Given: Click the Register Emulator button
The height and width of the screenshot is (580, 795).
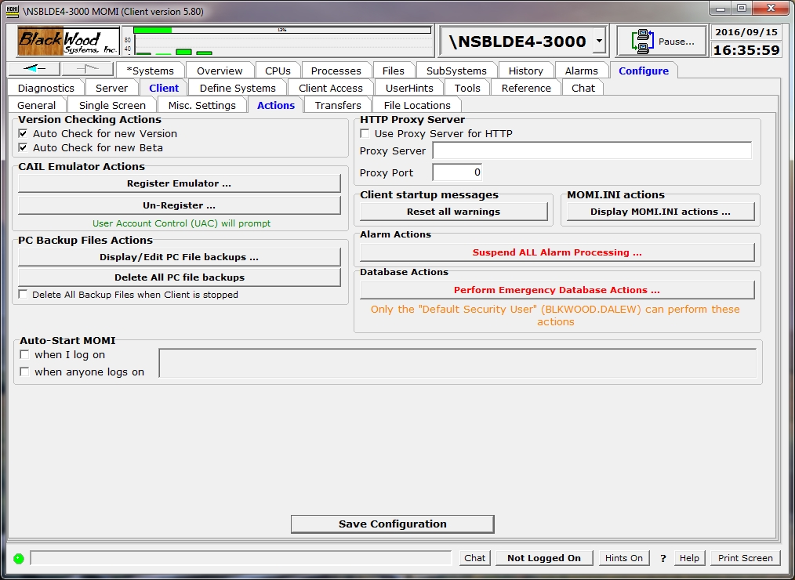Looking at the screenshot, I should (x=179, y=183).
